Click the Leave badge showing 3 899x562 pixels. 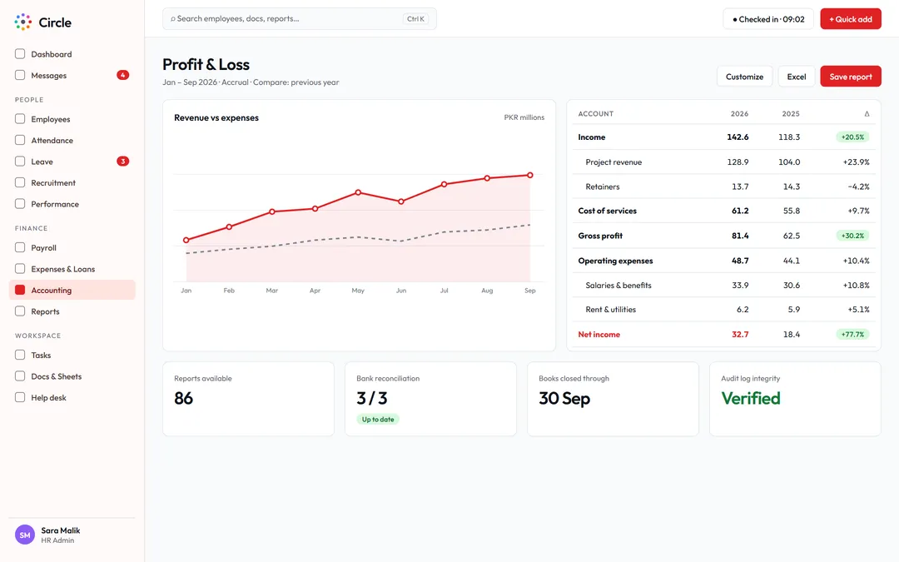(122, 162)
